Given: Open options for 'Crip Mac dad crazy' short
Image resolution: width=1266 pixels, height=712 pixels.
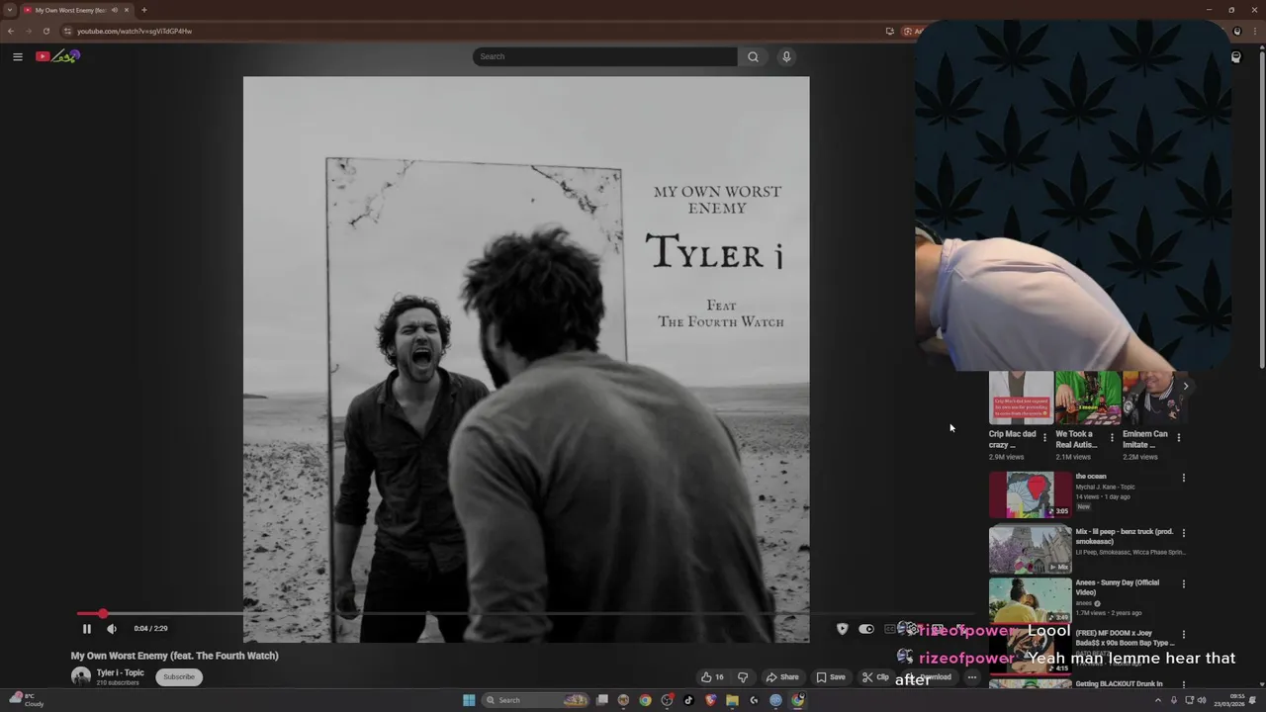Looking at the screenshot, I should click(x=1044, y=437).
